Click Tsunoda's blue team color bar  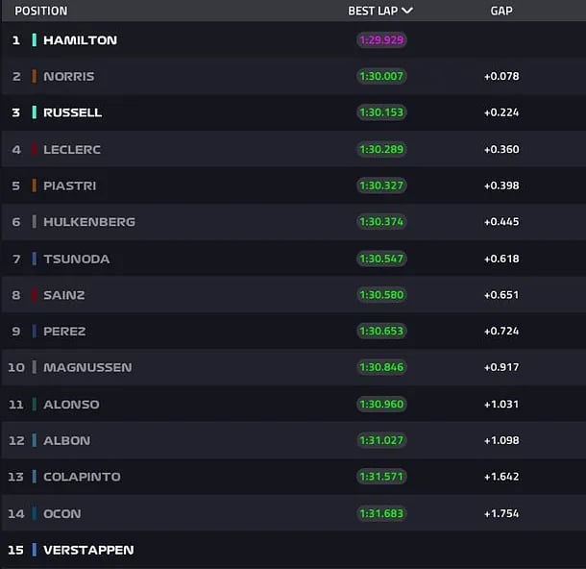tap(35, 259)
